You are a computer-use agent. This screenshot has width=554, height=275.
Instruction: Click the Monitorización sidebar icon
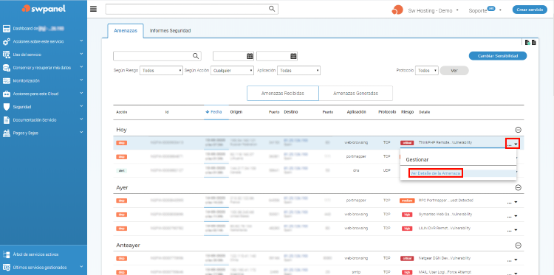click(x=7, y=81)
